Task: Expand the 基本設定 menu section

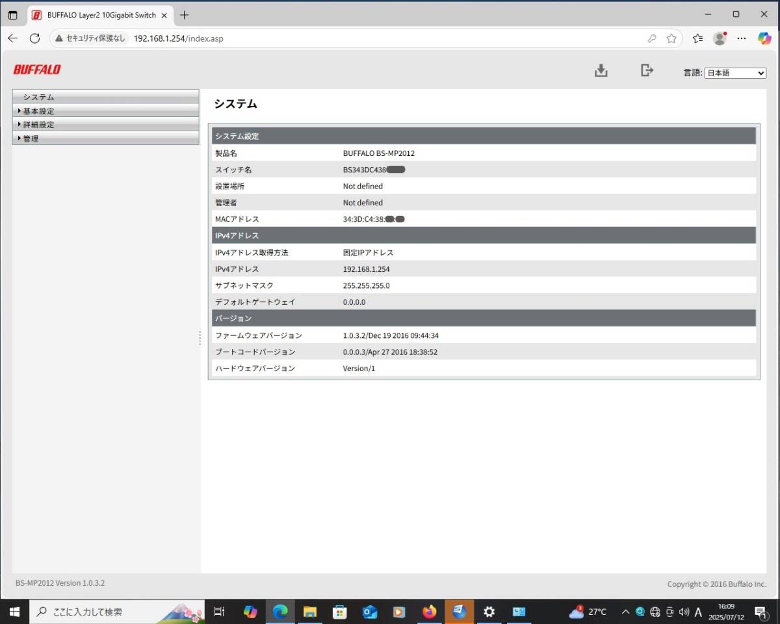Action: tap(105, 111)
